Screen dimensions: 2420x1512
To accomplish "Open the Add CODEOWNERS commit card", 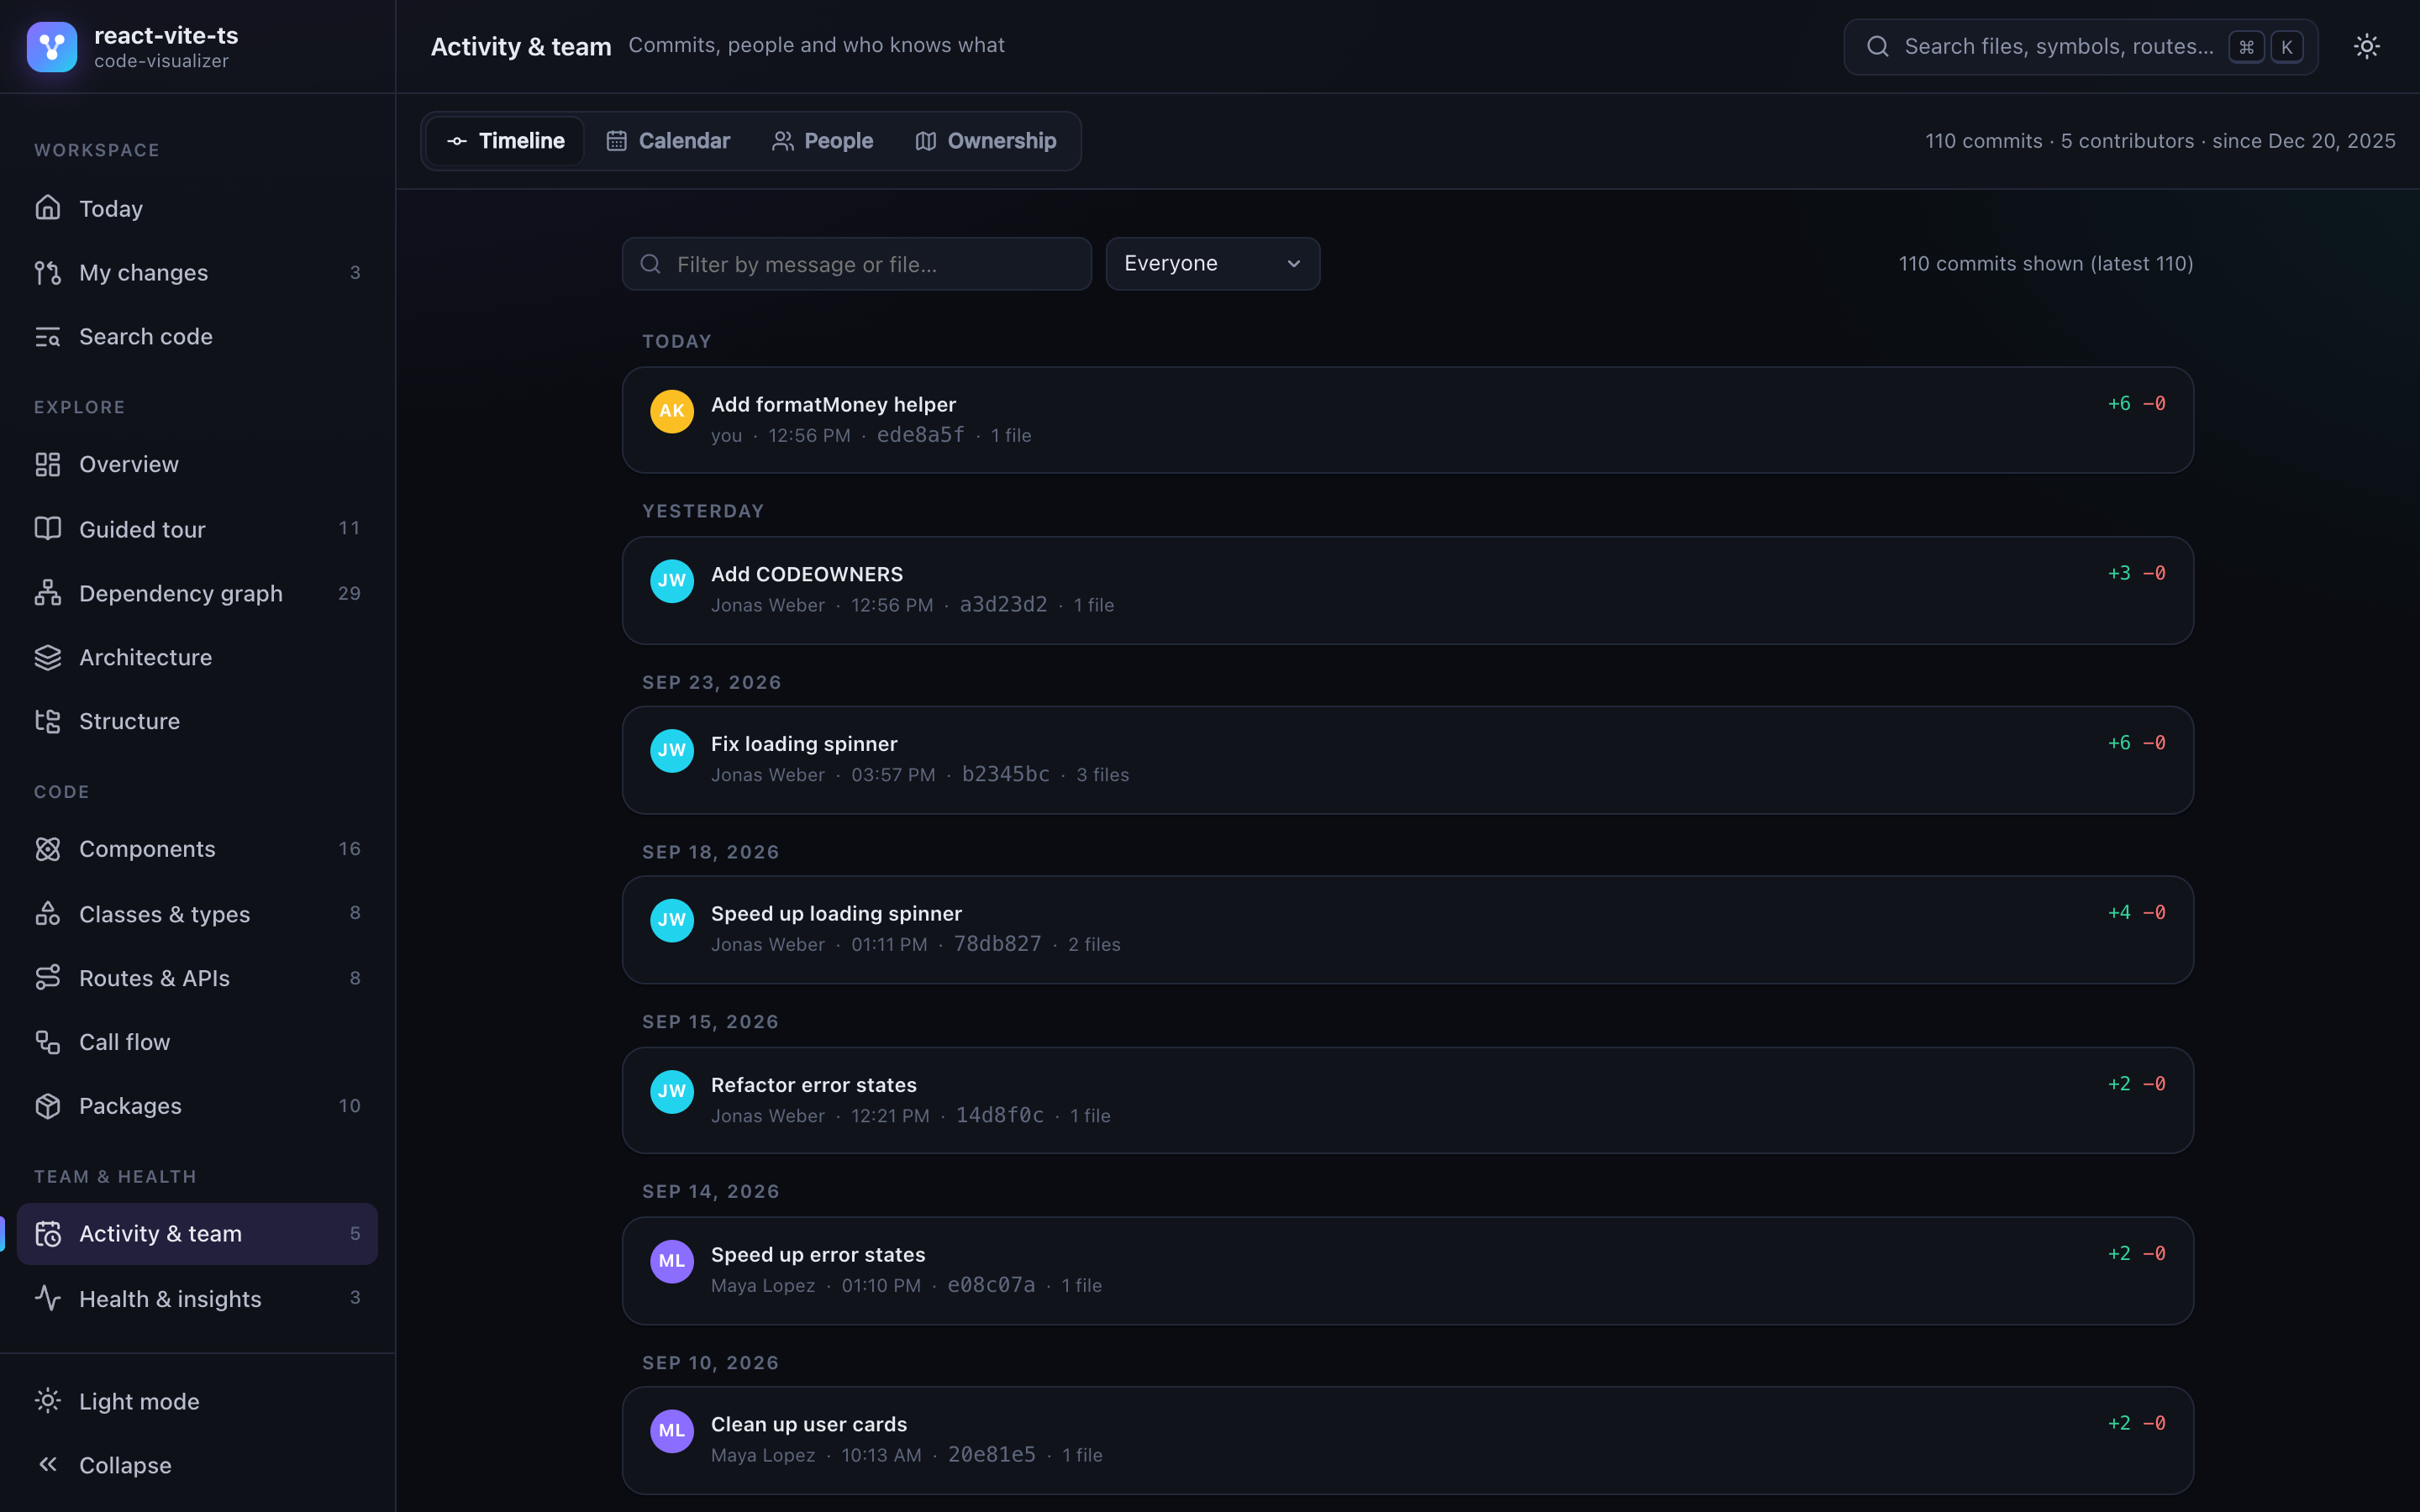I will 1408,590.
